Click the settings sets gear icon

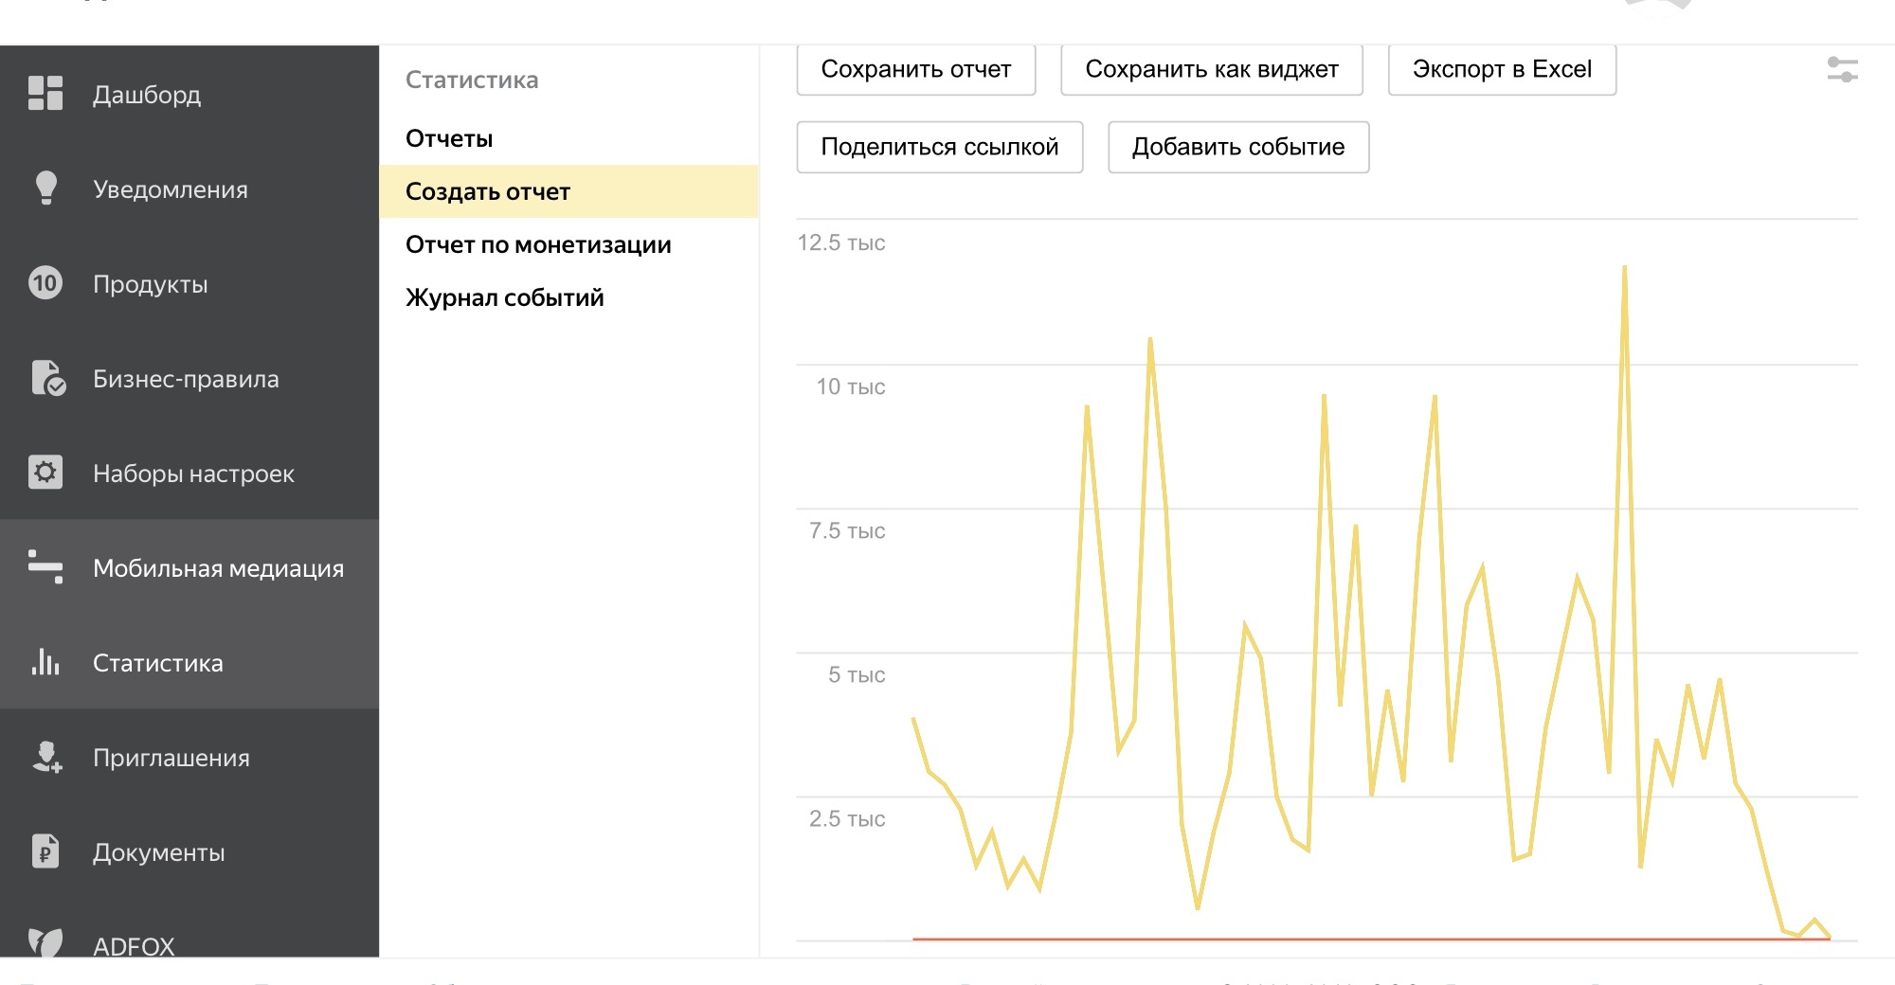coord(45,472)
